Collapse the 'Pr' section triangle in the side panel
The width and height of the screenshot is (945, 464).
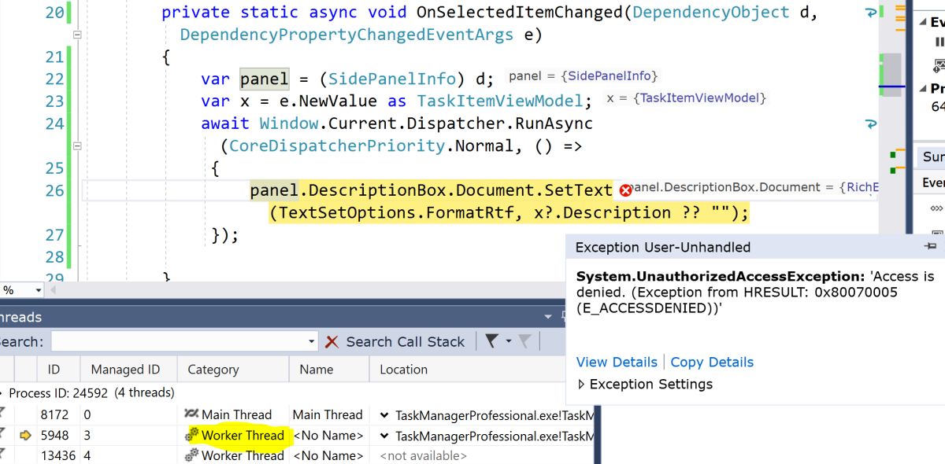coord(924,88)
